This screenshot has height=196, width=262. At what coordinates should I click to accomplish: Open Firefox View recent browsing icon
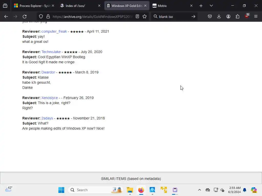pyautogui.click(x=5, y=6)
